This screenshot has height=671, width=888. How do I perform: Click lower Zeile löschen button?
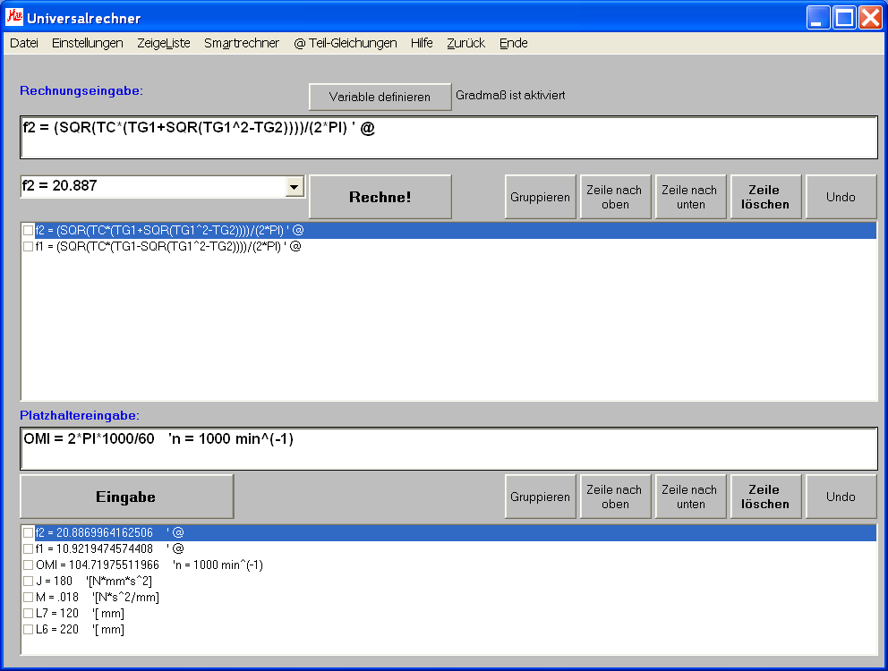click(x=765, y=497)
